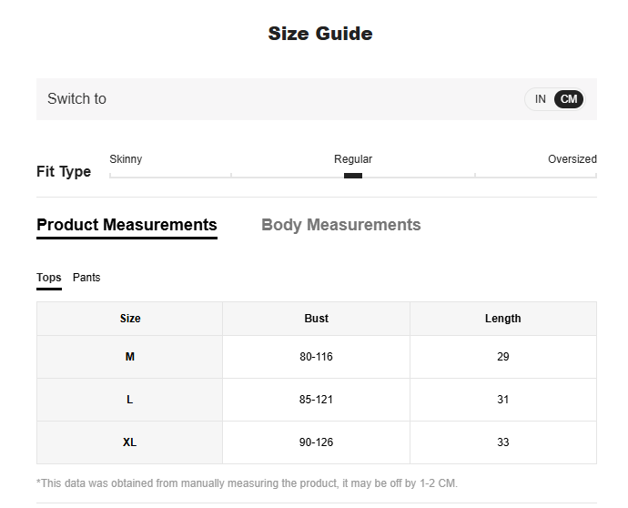Click the Regular fit type marker
The height and width of the screenshot is (508, 628).
pos(353,175)
